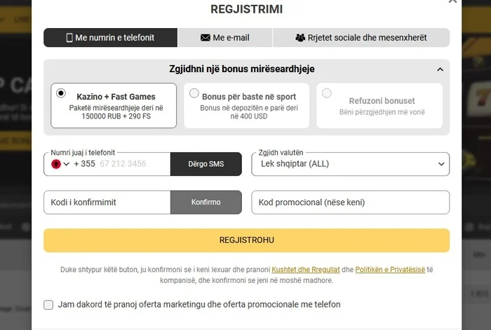Click the people icon for social networks
The height and width of the screenshot is (330, 491).
click(300, 38)
